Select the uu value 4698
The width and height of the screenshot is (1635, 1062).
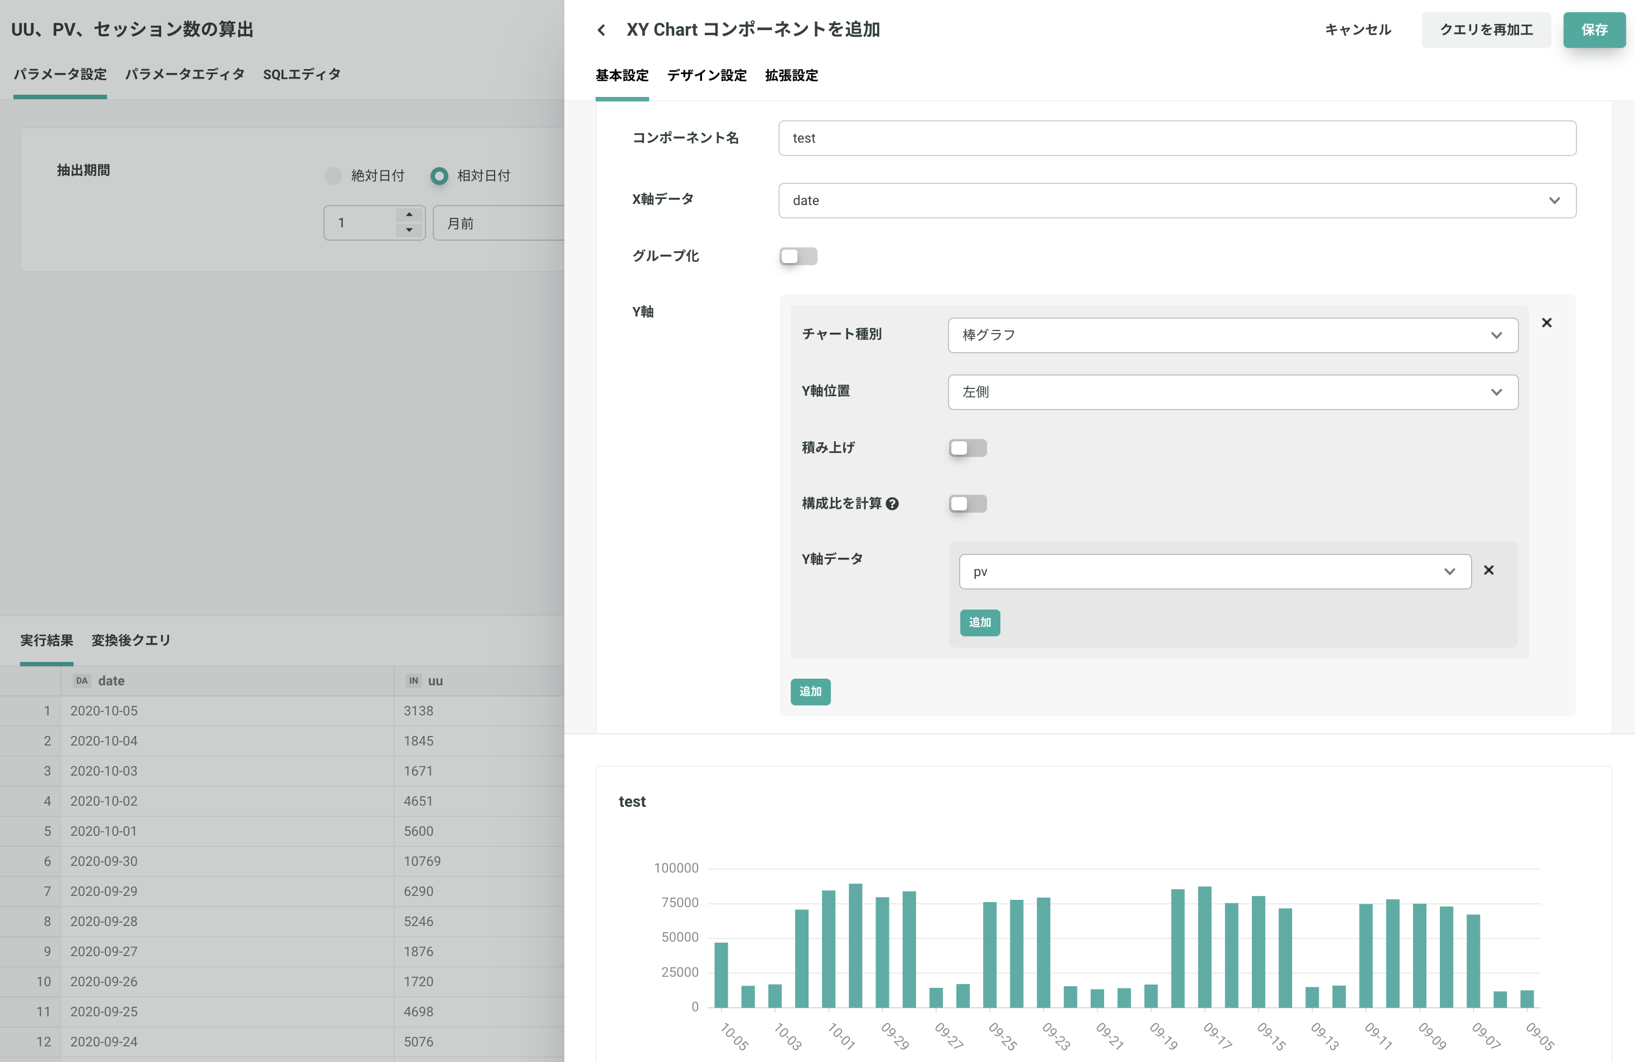point(480,1012)
